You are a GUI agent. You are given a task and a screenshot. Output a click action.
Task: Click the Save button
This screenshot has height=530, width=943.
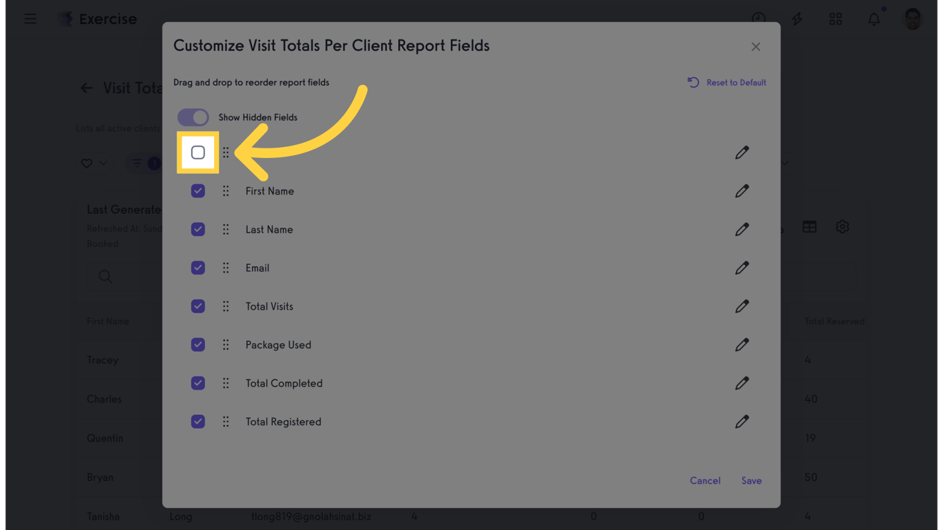[x=751, y=480]
